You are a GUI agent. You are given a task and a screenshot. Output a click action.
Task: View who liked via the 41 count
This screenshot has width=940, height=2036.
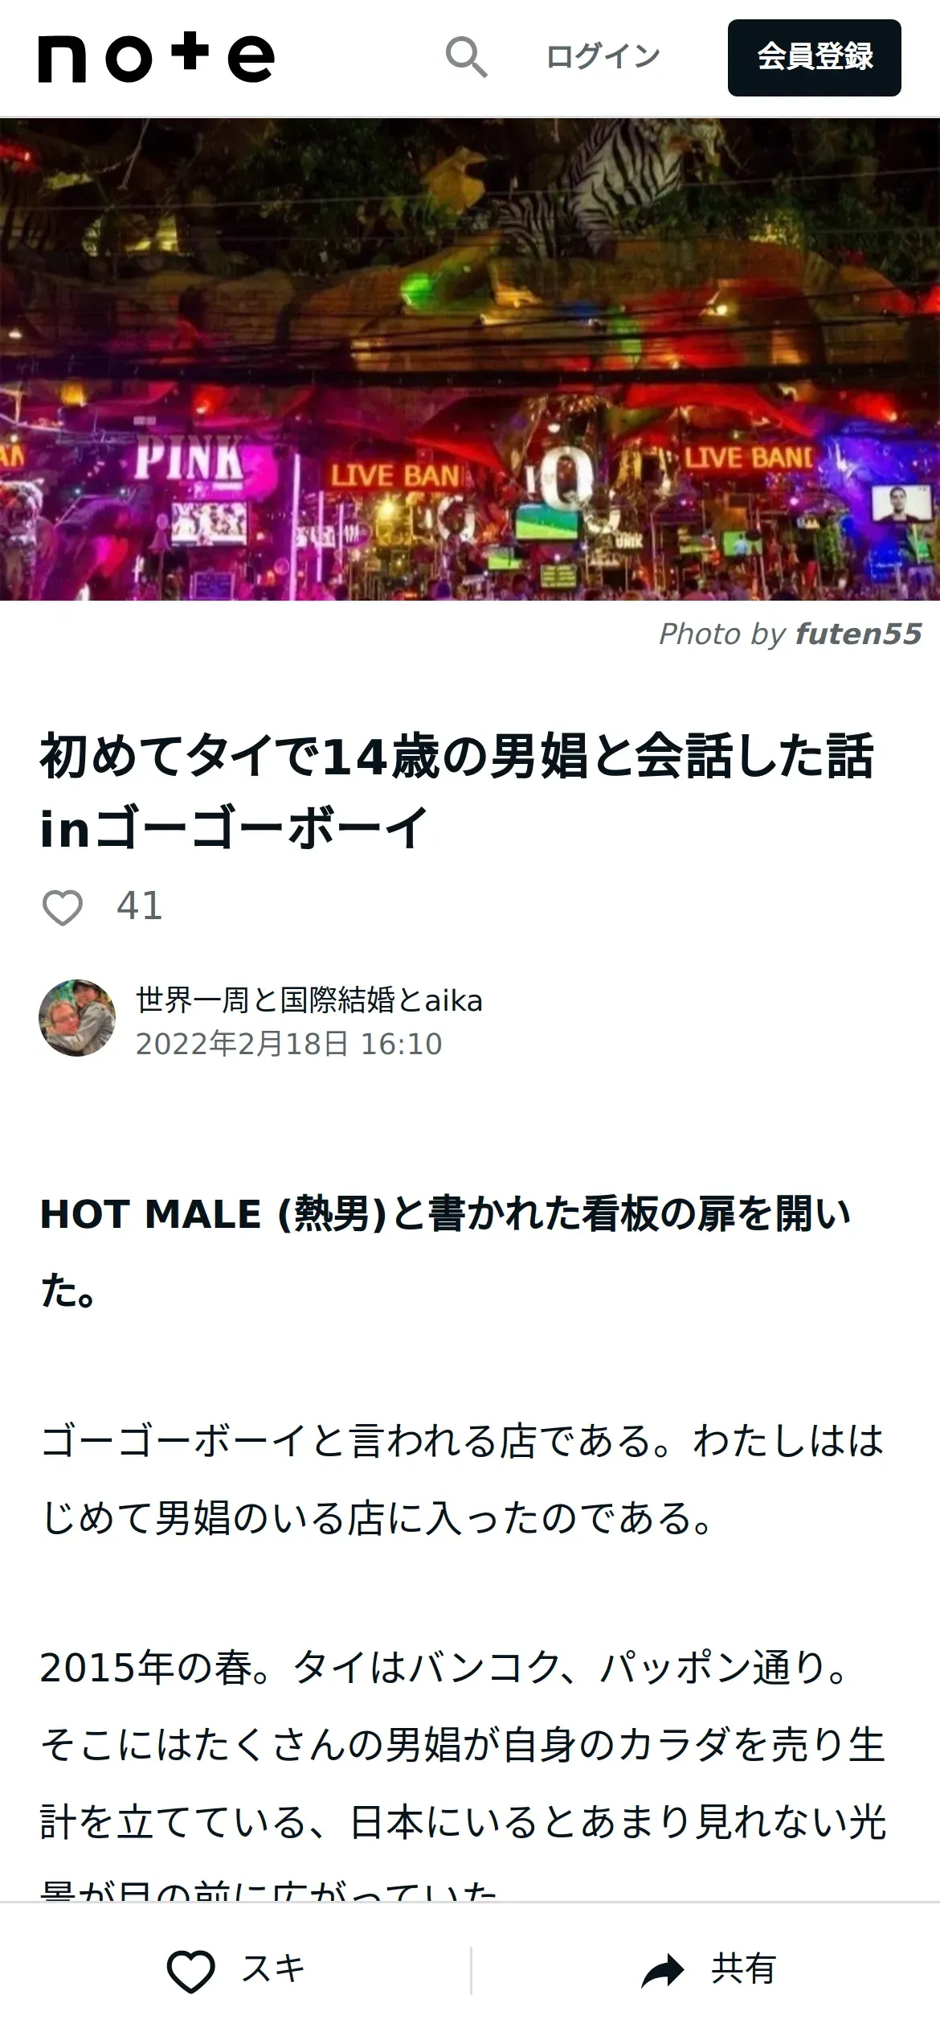pyautogui.click(x=140, y=906)
